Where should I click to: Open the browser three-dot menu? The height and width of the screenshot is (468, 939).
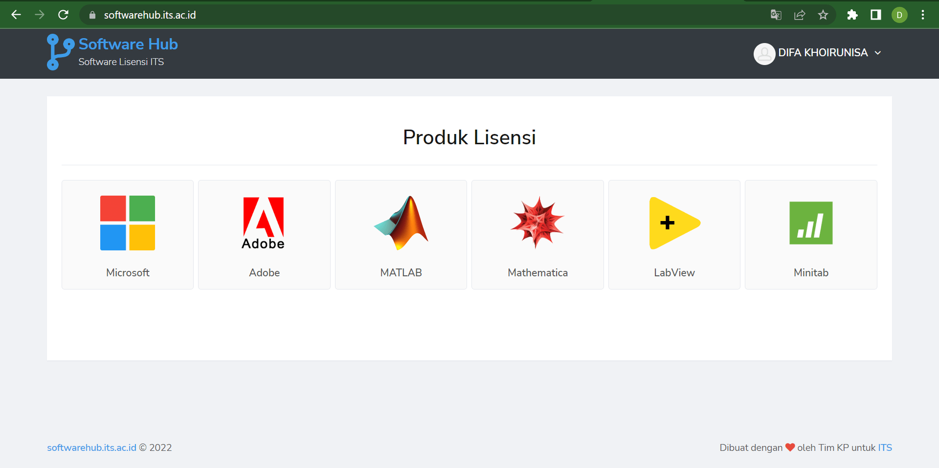tap(923, 15)
